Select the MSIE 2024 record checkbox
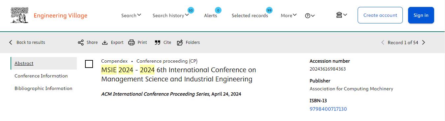 pos(89,64)
